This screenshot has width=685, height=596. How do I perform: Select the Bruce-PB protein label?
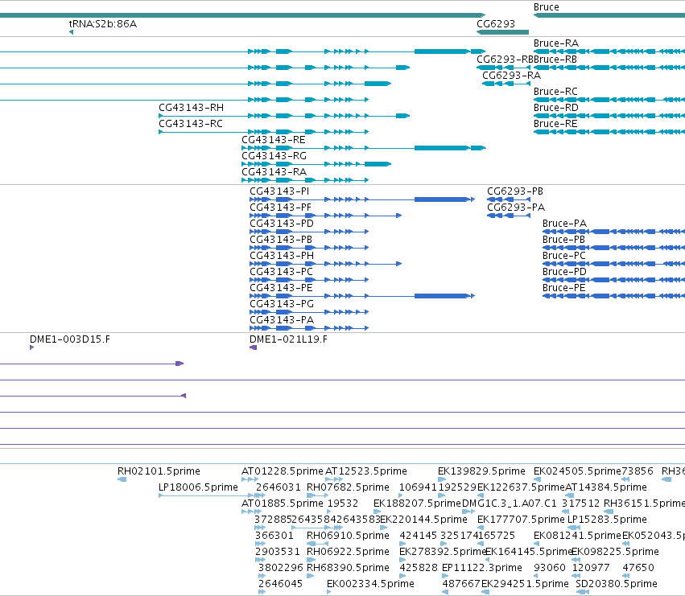pyautogui.click(x=563, y=240)
